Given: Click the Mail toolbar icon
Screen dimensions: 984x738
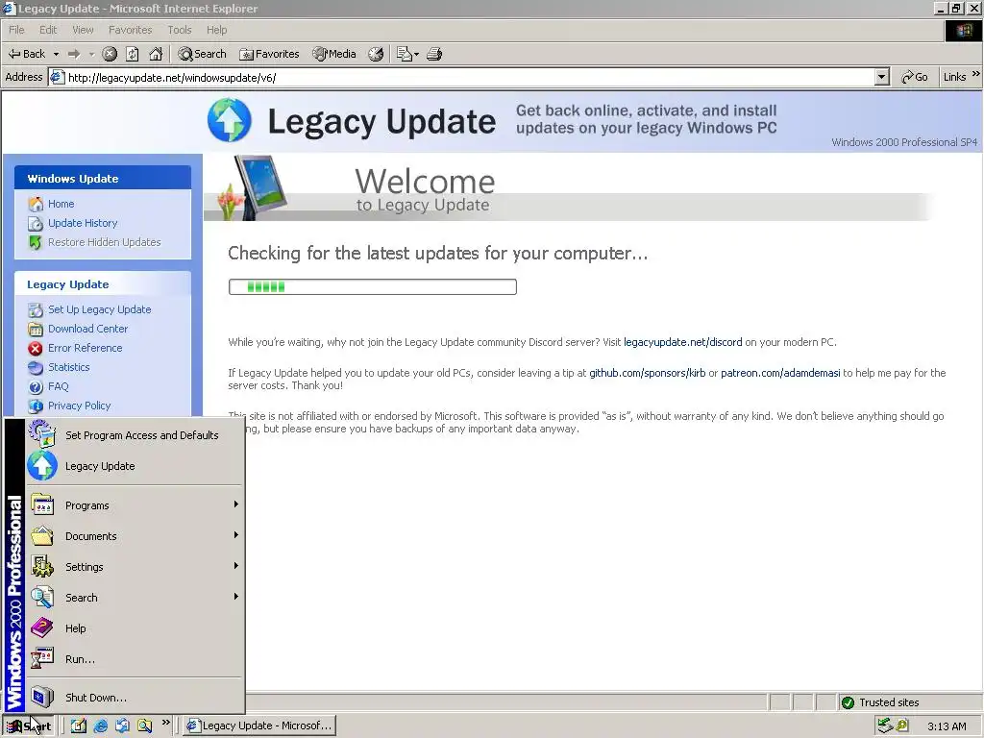Looking at the screenshot, I should (405, 54).
